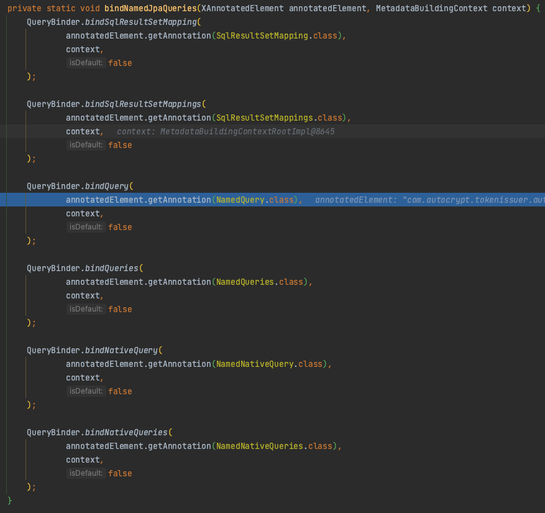Click the MetadataBuildingContext parameter type
The width and height of the screenshot is (545, 513).
click(431, 8)
